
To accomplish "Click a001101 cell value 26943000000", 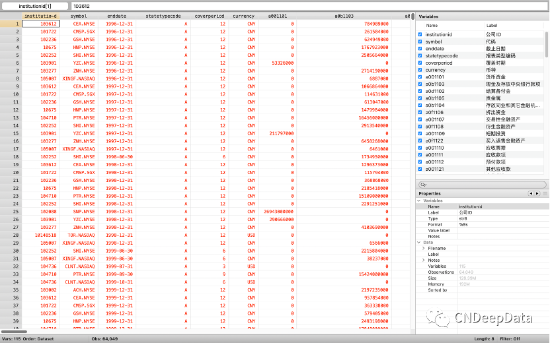I will click(x=278, y=212).
